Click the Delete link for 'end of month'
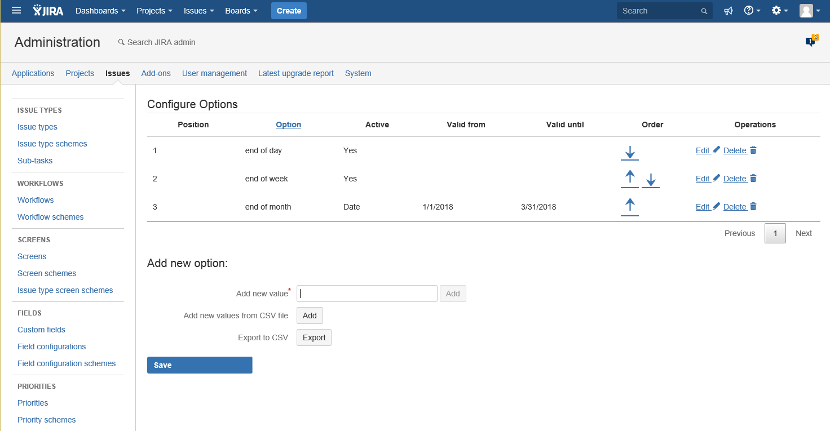The image size is (830, 431). pos(735,207)
